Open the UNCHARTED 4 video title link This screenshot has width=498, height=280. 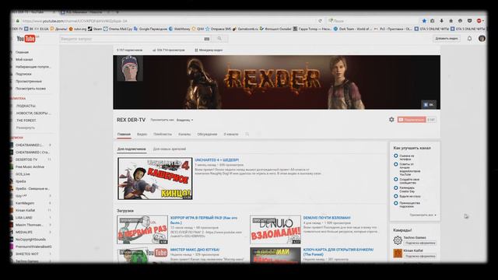(x=217, y=160)
